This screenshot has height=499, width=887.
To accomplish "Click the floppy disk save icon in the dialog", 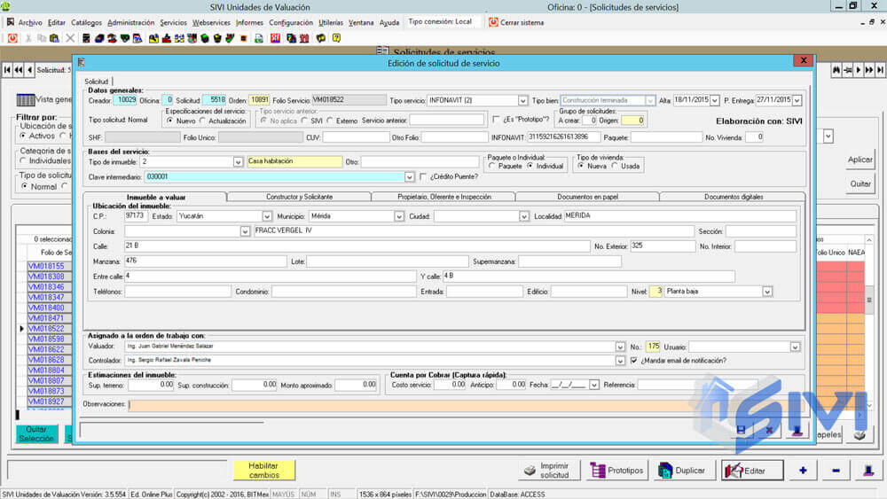I will 741,430.
